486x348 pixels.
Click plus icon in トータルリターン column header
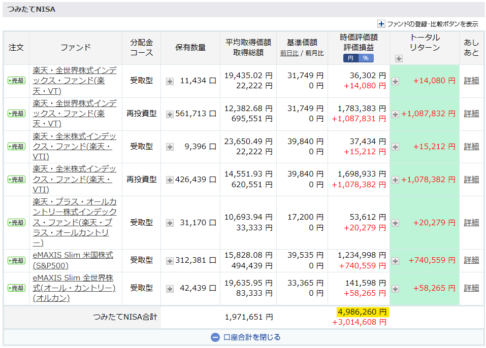[399, 58]
